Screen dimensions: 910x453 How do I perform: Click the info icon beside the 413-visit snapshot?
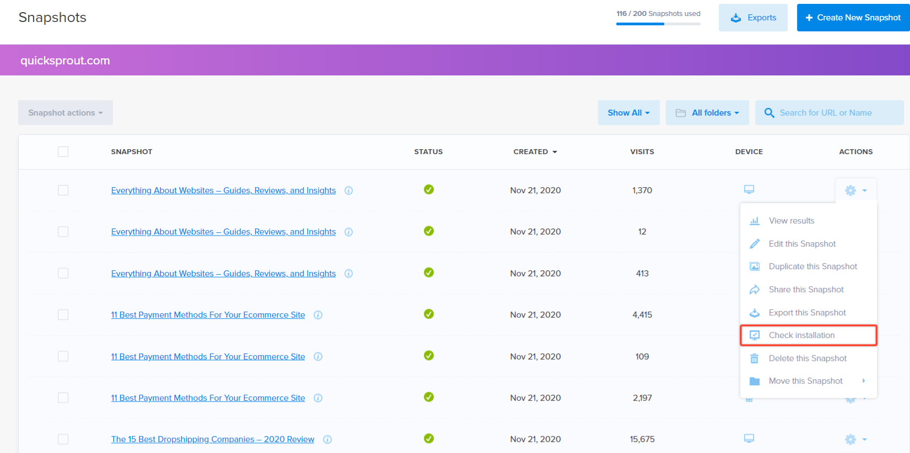point(348,274)
